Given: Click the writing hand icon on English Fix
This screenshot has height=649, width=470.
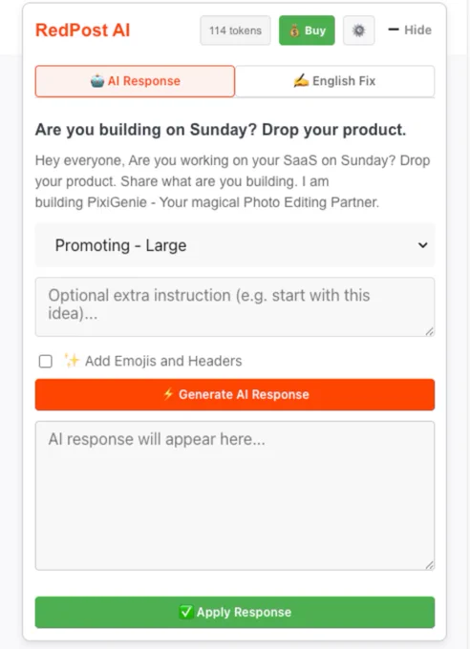Looking at the screenshot, I should click(301, 80).
